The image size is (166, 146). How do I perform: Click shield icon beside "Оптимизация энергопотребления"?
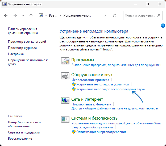tap(74, 132)
